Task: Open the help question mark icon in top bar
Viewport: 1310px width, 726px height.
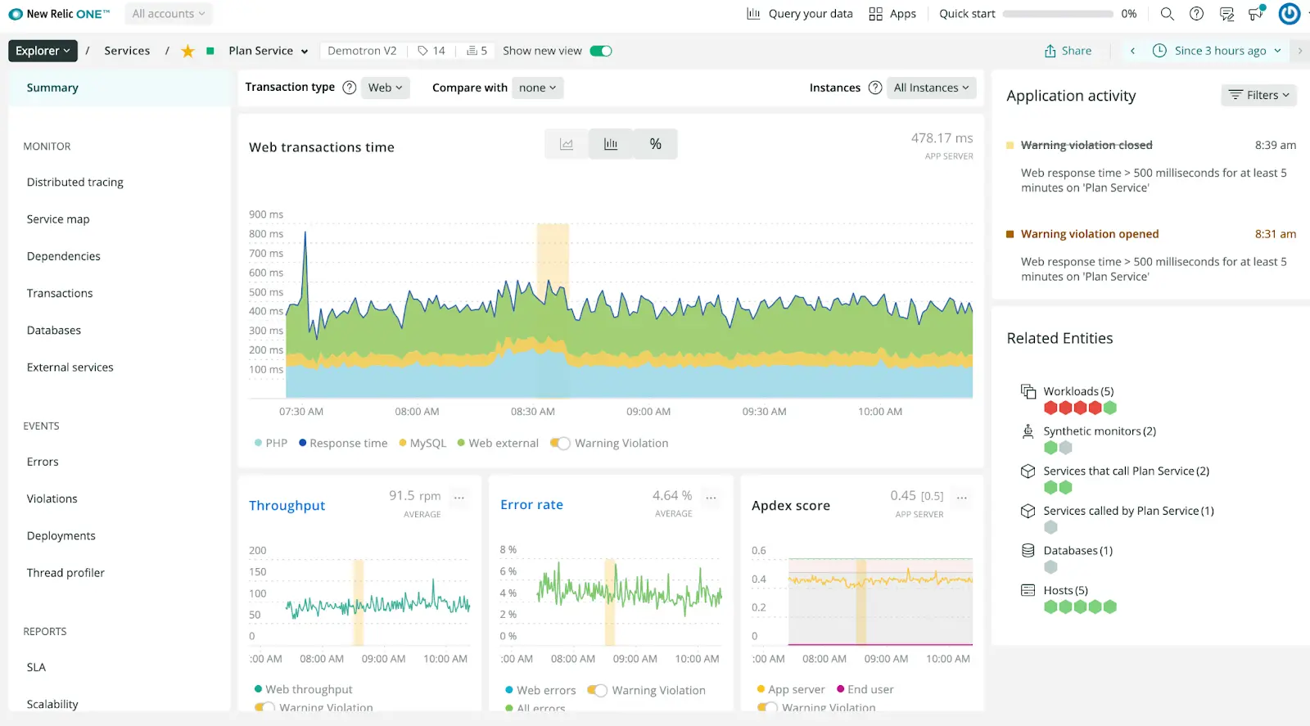Action: pyautogui.click(x=1196, y=14)
